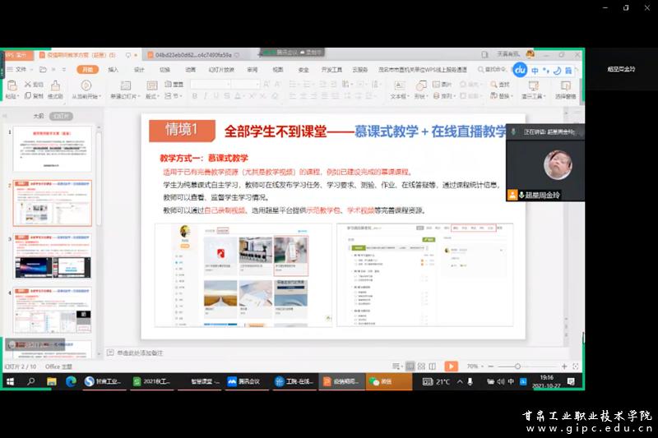
Task: Switch to the Outline (大纲) pane view
Action: coord(38,116)
